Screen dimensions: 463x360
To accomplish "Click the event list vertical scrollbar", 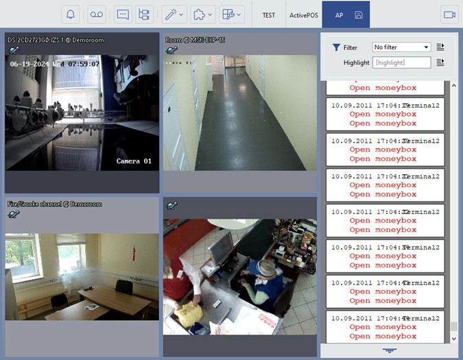I will point(453,206).
